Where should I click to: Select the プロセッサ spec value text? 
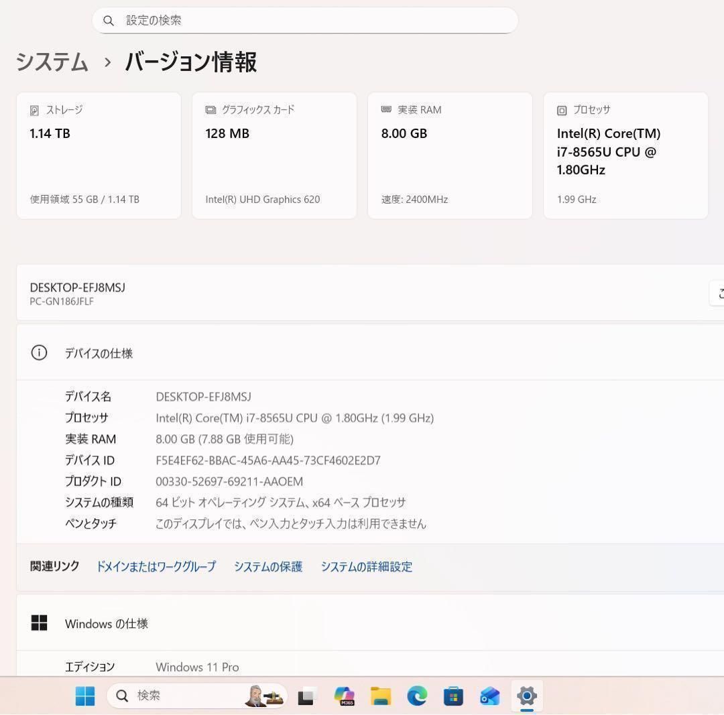click(294, 418)
